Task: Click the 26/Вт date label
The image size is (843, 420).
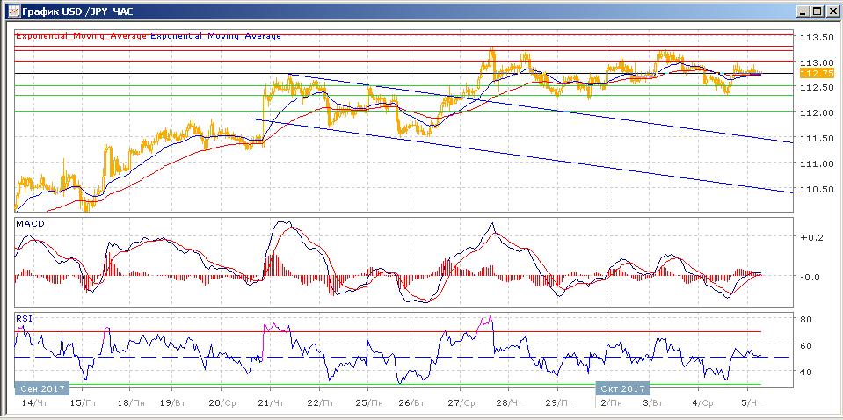Action: pos(411,402)
